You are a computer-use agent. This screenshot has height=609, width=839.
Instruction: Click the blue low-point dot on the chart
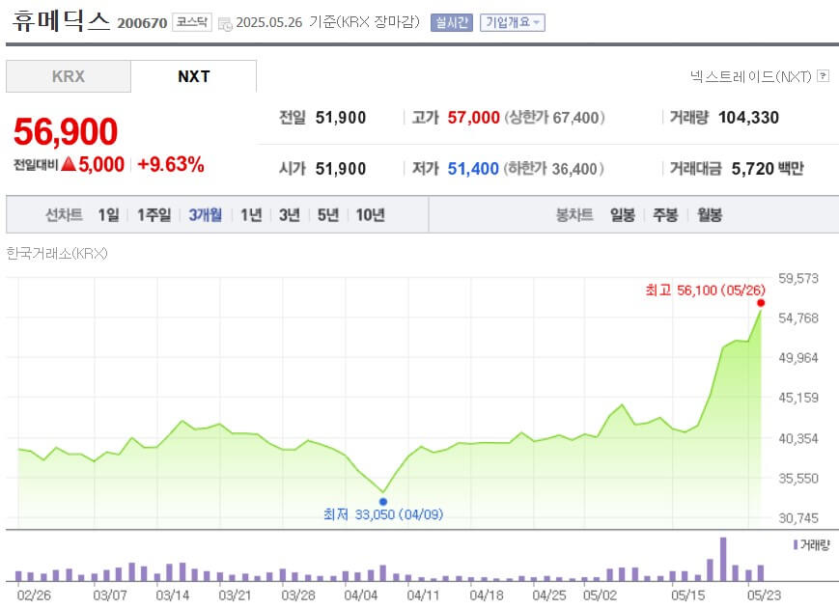point(383,501)
